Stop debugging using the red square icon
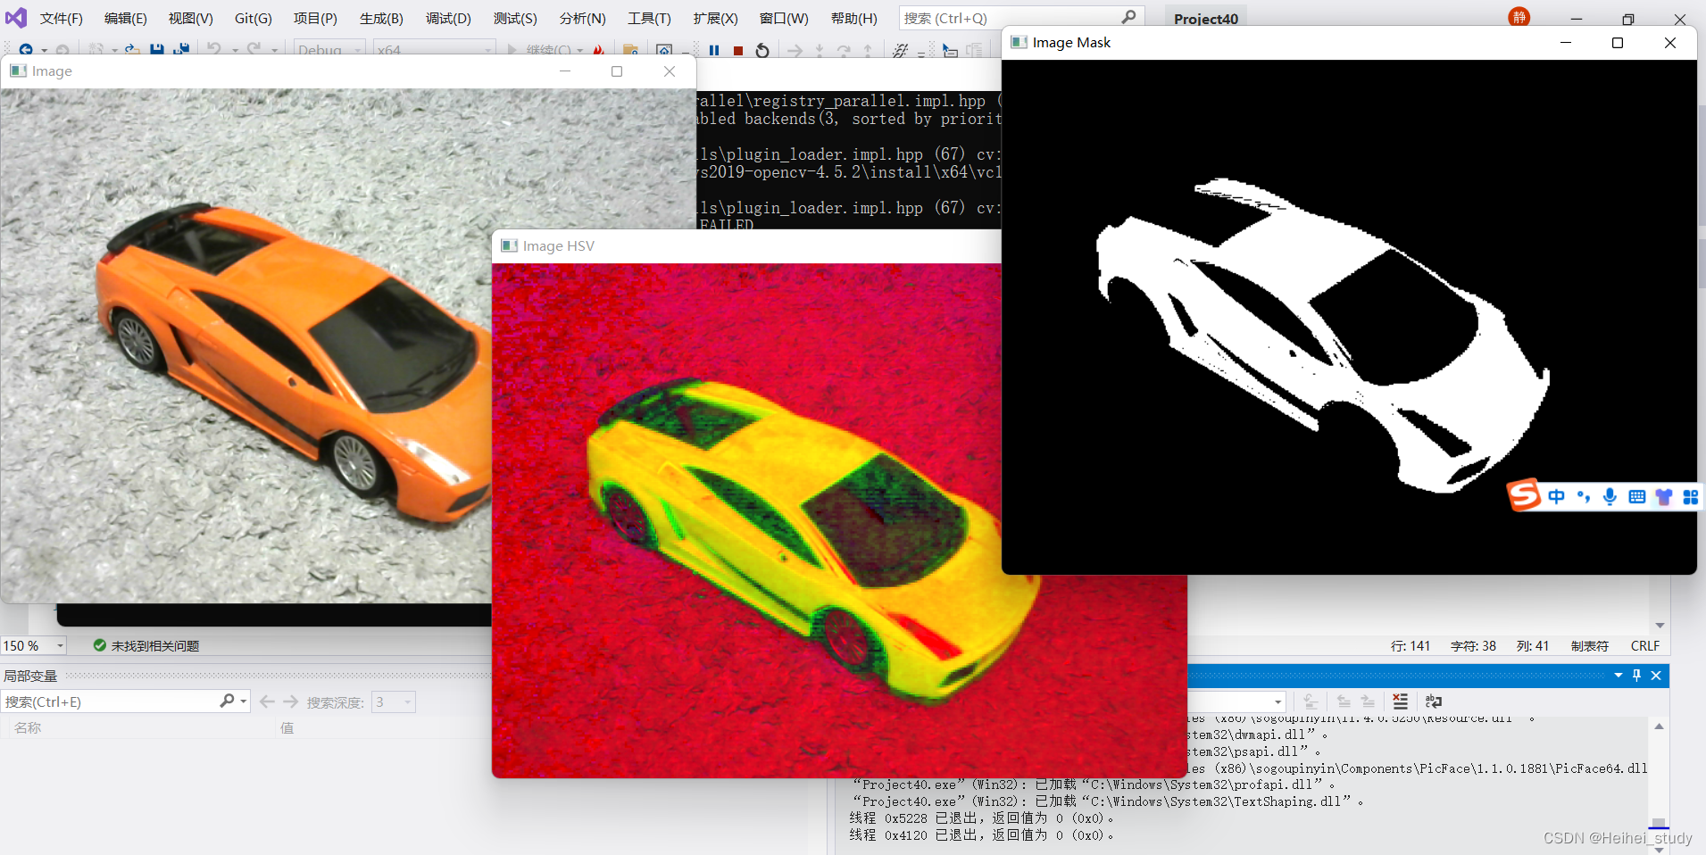 click(x=737, y=51)
